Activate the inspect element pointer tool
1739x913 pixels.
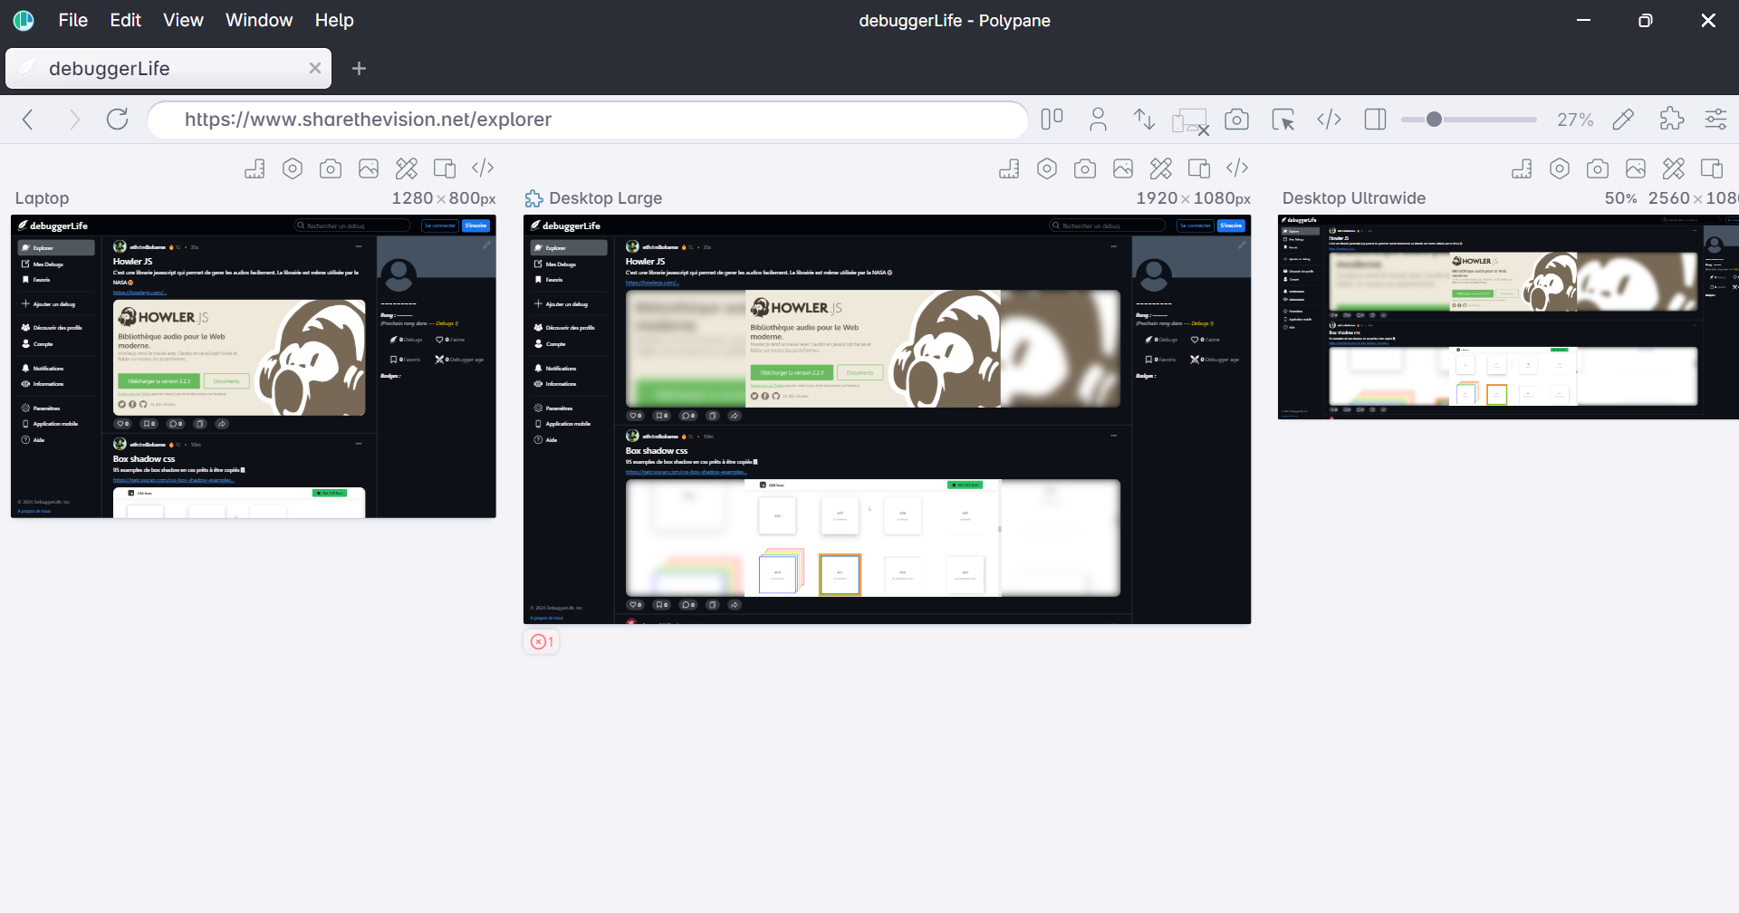tap(1283, 120)
